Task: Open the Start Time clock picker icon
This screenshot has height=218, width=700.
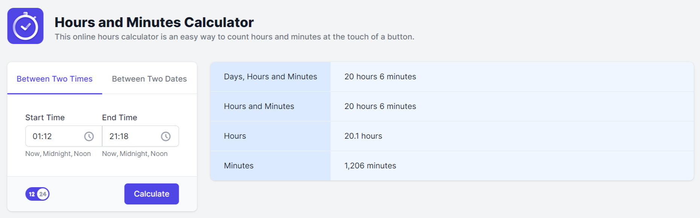Action: 89,136
